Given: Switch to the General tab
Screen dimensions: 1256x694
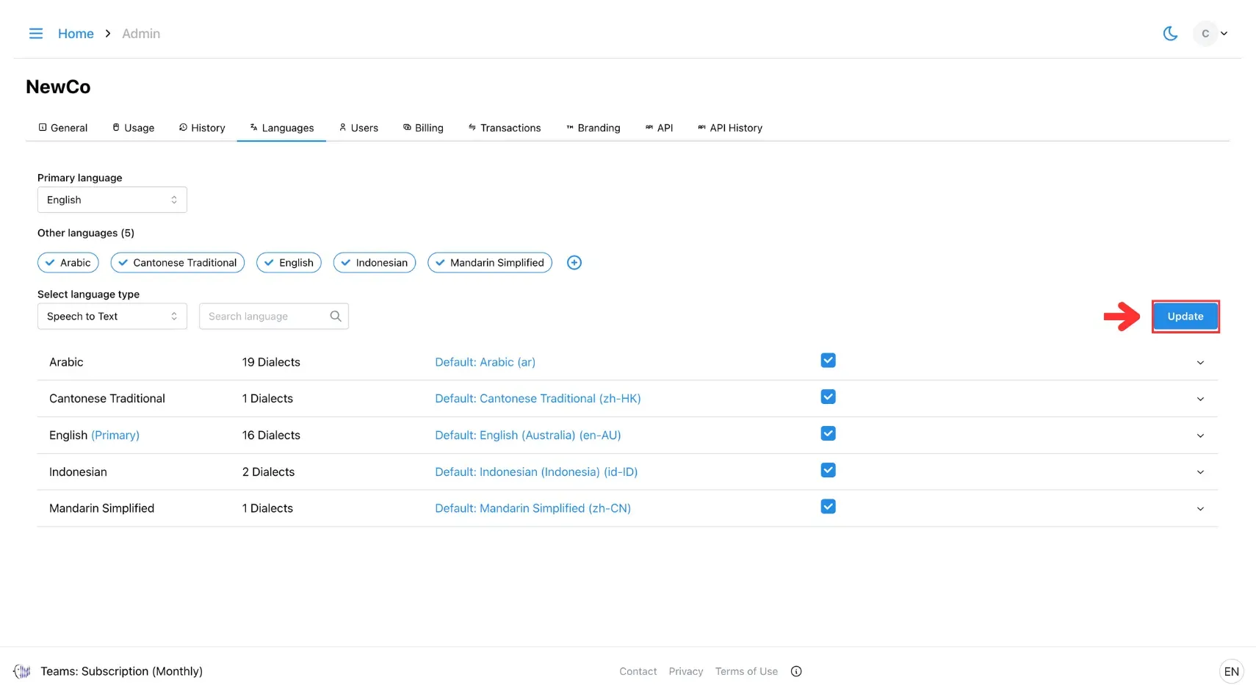Looking at the screenshot, I should (63, 128).
